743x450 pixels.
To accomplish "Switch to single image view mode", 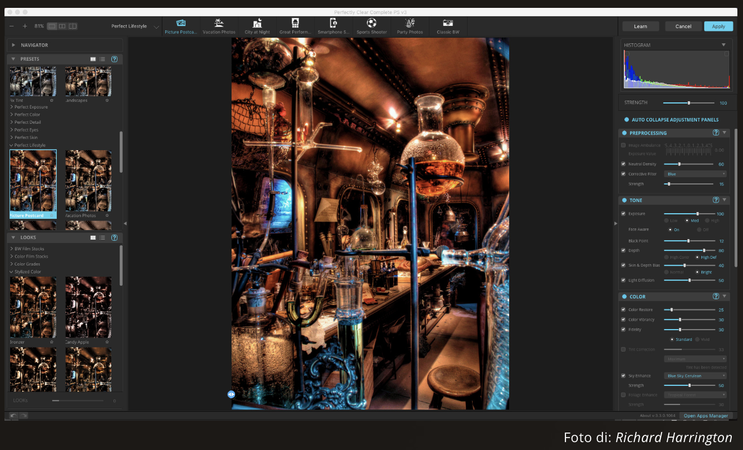I will tap(52, 26).
